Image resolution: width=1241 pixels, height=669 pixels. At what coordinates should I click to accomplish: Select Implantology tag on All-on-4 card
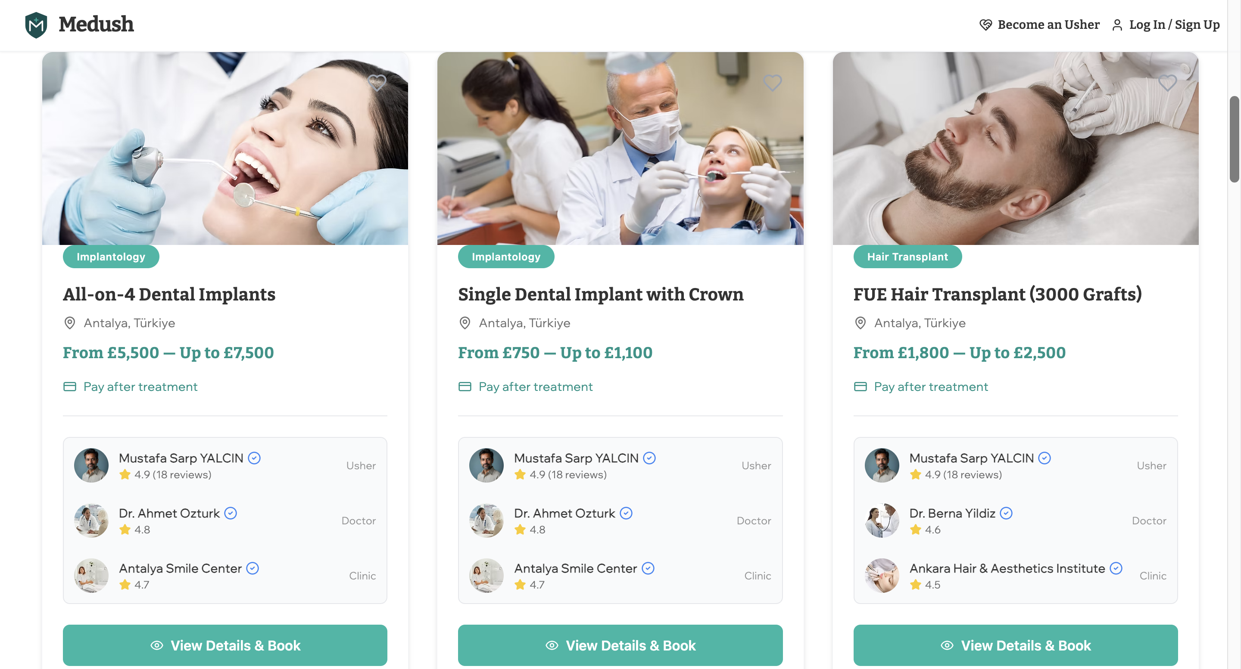(111, 257)
